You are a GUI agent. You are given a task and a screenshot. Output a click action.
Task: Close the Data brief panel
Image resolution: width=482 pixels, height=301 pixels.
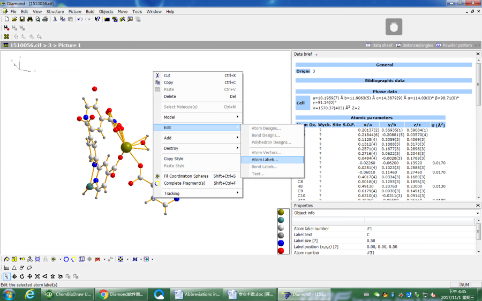tap(478, 54)
